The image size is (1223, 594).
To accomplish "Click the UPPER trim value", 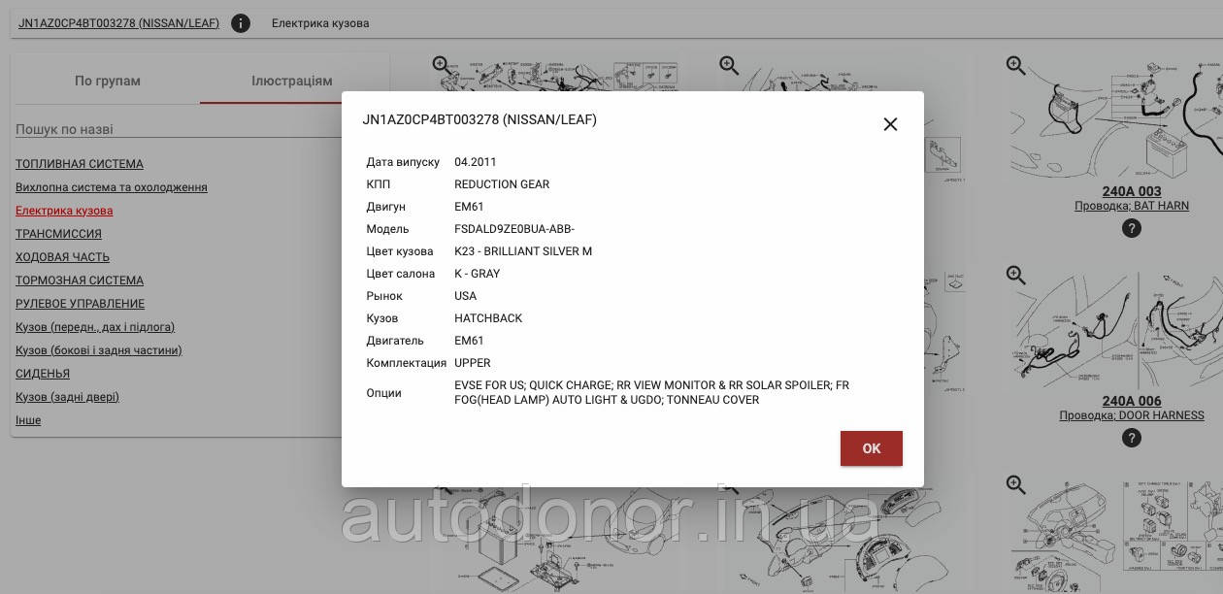I will point(473,363).
